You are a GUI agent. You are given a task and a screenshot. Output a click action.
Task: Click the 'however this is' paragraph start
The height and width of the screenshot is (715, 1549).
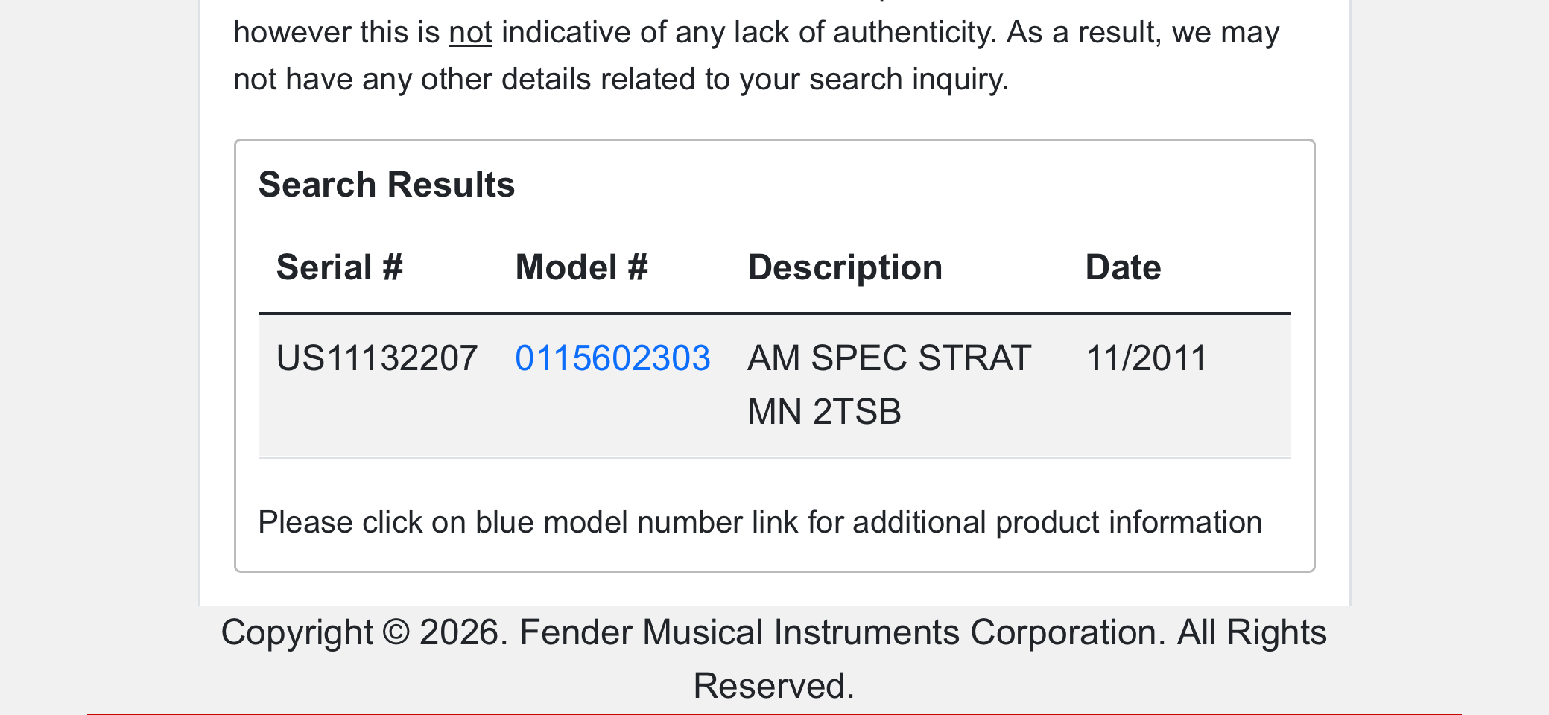coord(335,33)
